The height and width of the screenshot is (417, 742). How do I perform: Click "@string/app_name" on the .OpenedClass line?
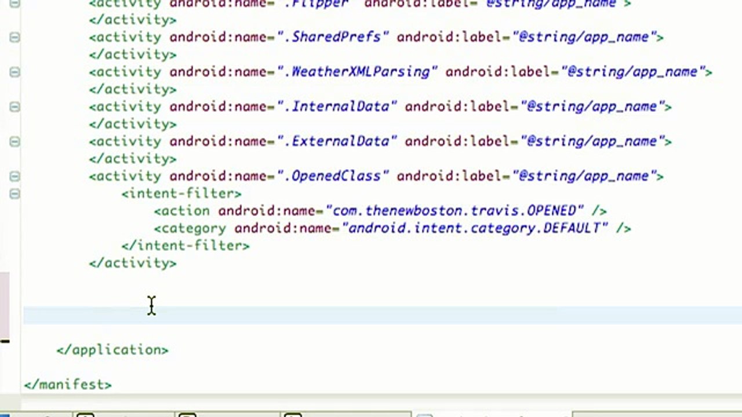(x=584, y=176)
